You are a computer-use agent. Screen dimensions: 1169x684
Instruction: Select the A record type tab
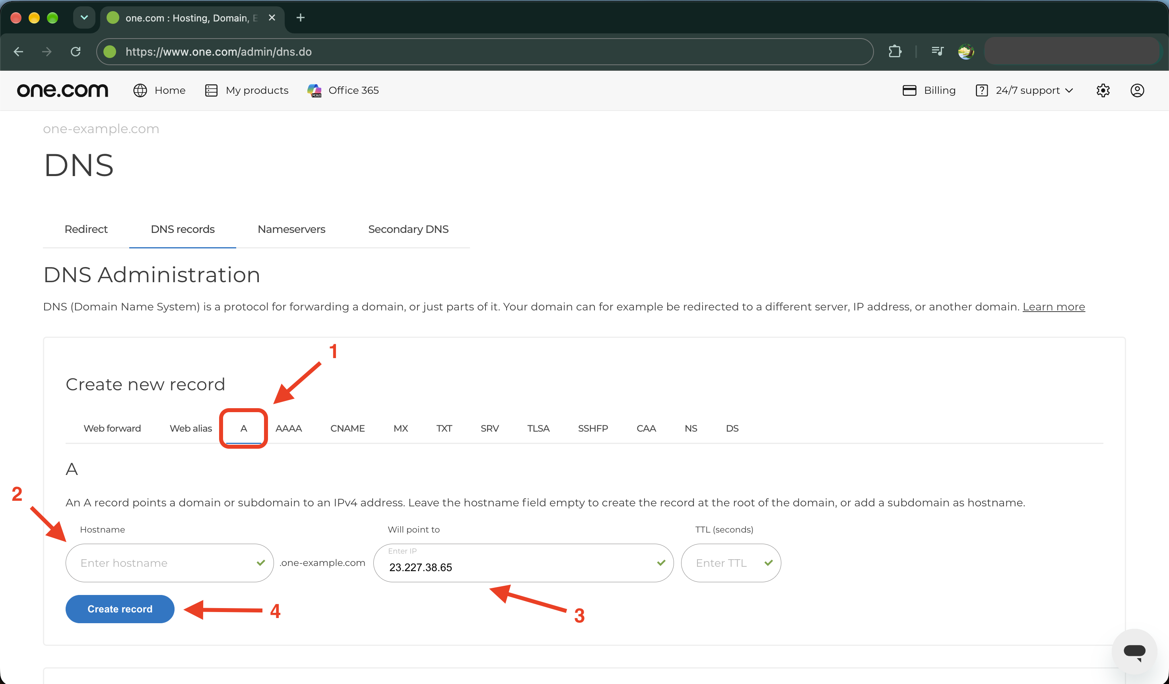click(243, 428)
